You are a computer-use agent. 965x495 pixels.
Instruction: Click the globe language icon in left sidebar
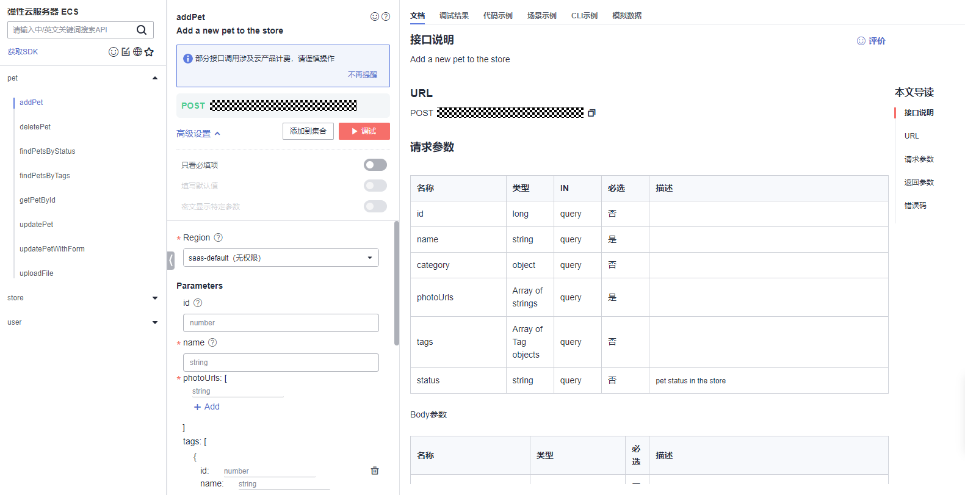tap(137, 52)
